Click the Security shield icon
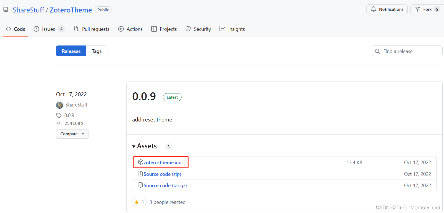 tap(188, 29)
